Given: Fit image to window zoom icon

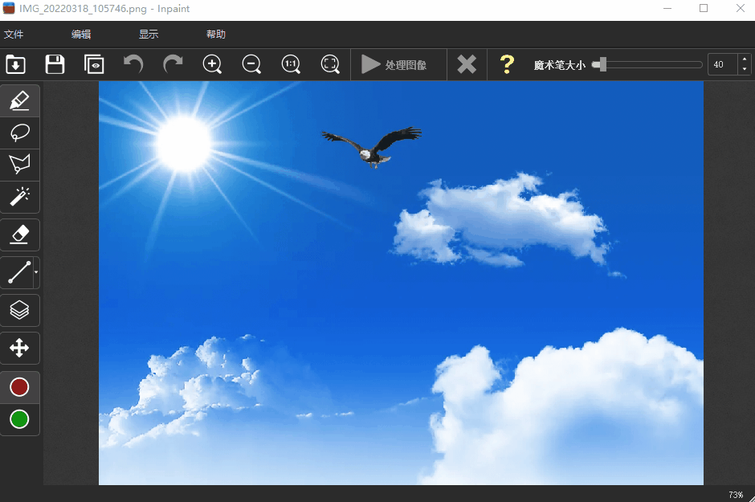Looking at the screenshot, I should tap(330, 64).
